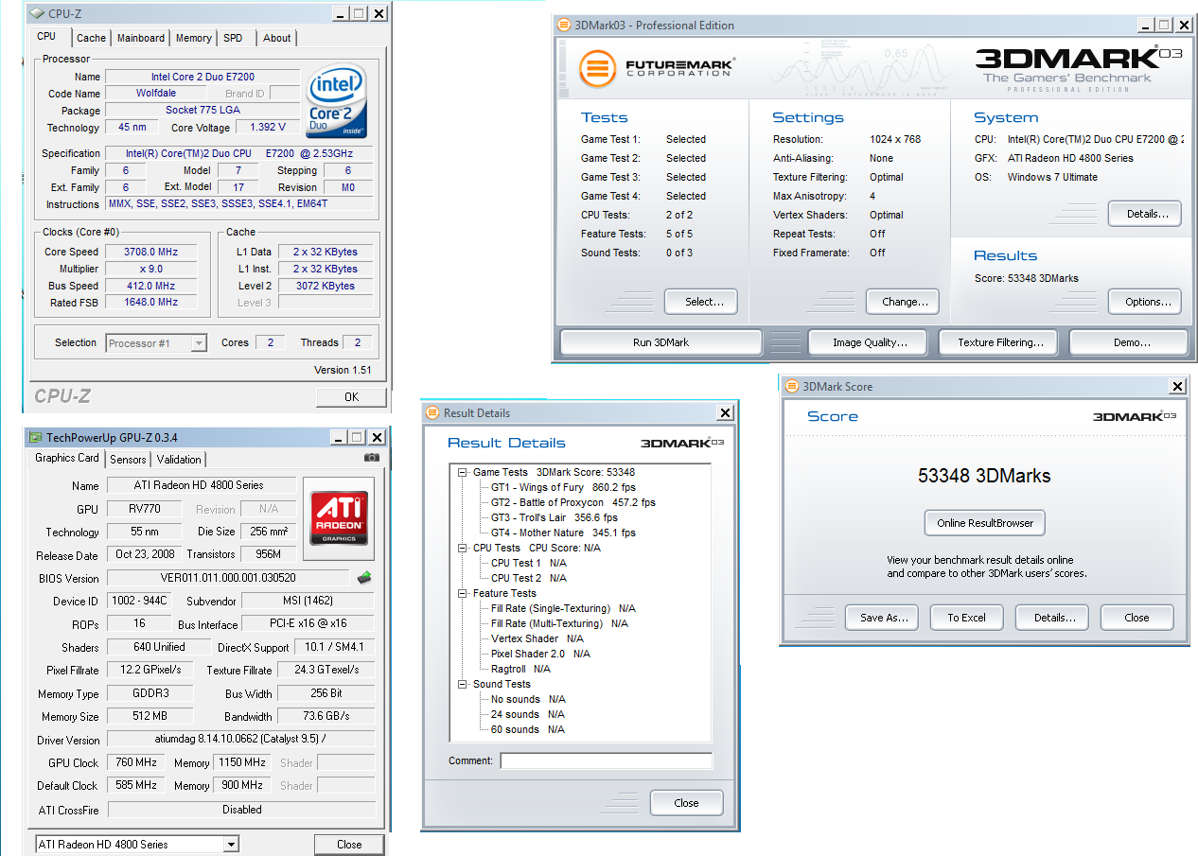1198x856 pixels.
Task: Click the BIOS Version field in GPU-Z
Action: coord(228,577)
